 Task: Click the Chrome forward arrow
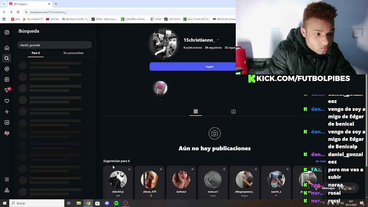point(11,12)
